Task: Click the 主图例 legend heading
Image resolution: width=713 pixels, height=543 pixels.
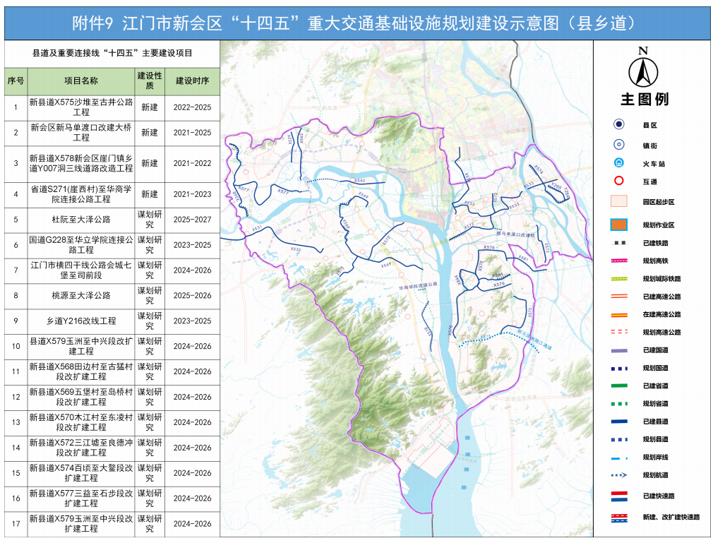Action: point(645,99)
